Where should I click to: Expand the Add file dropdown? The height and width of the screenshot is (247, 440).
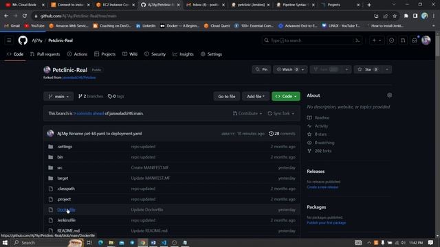pos(256,96)
